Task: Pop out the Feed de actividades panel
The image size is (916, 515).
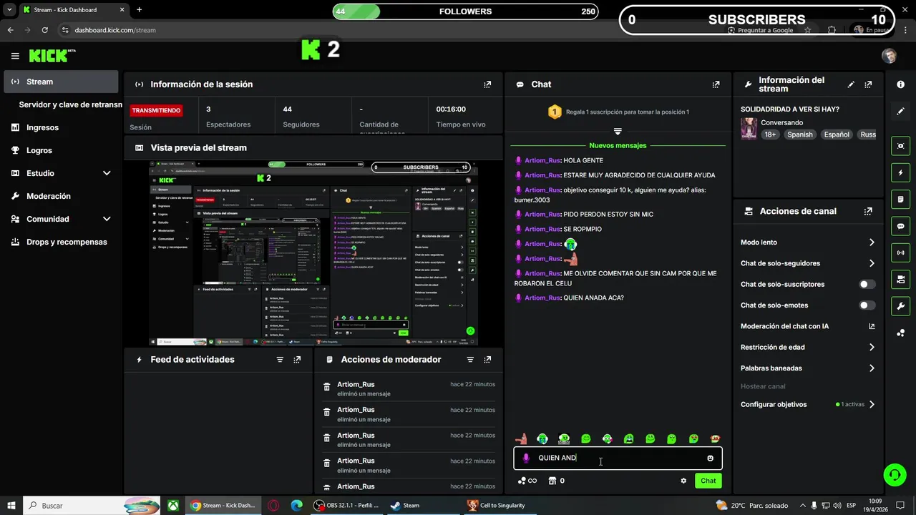Action: pyautogui.click(x=297, y=360)
